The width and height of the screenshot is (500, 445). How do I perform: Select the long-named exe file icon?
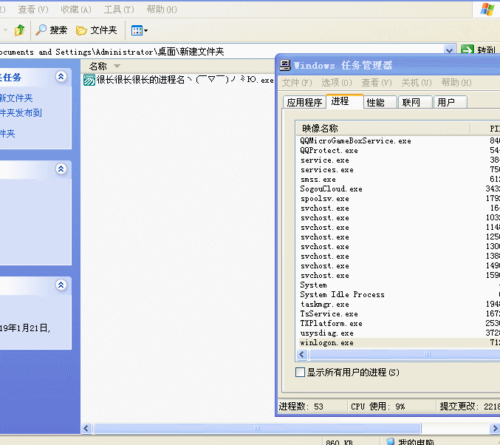[89, 80]
